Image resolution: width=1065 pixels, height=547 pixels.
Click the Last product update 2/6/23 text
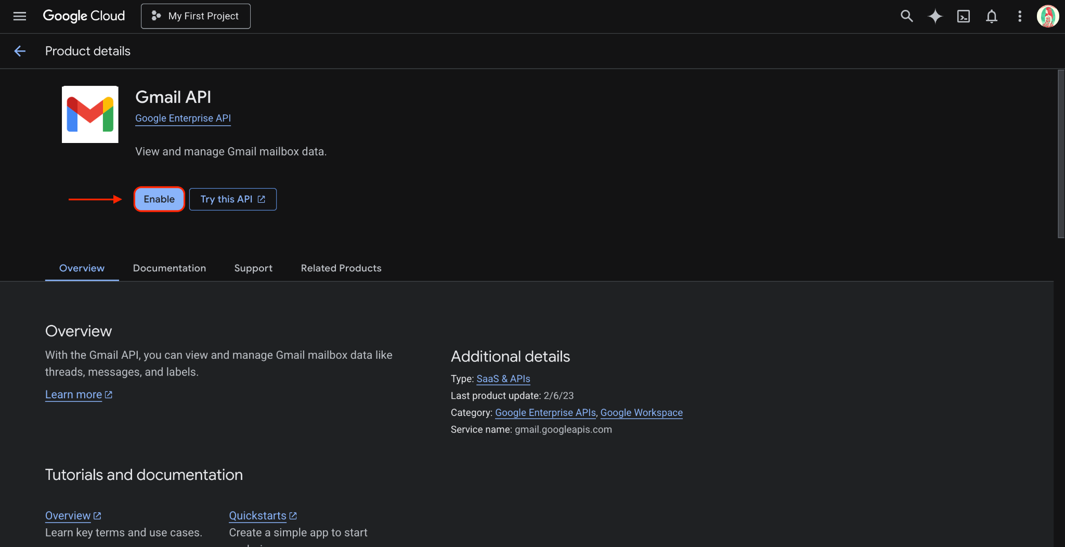pos(512,396)
